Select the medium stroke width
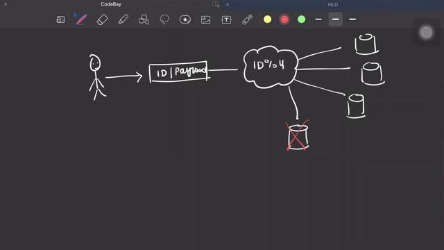 pyautogui.click(x=335, y=19)
